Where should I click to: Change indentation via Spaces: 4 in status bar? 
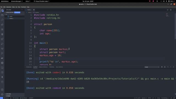144,98
